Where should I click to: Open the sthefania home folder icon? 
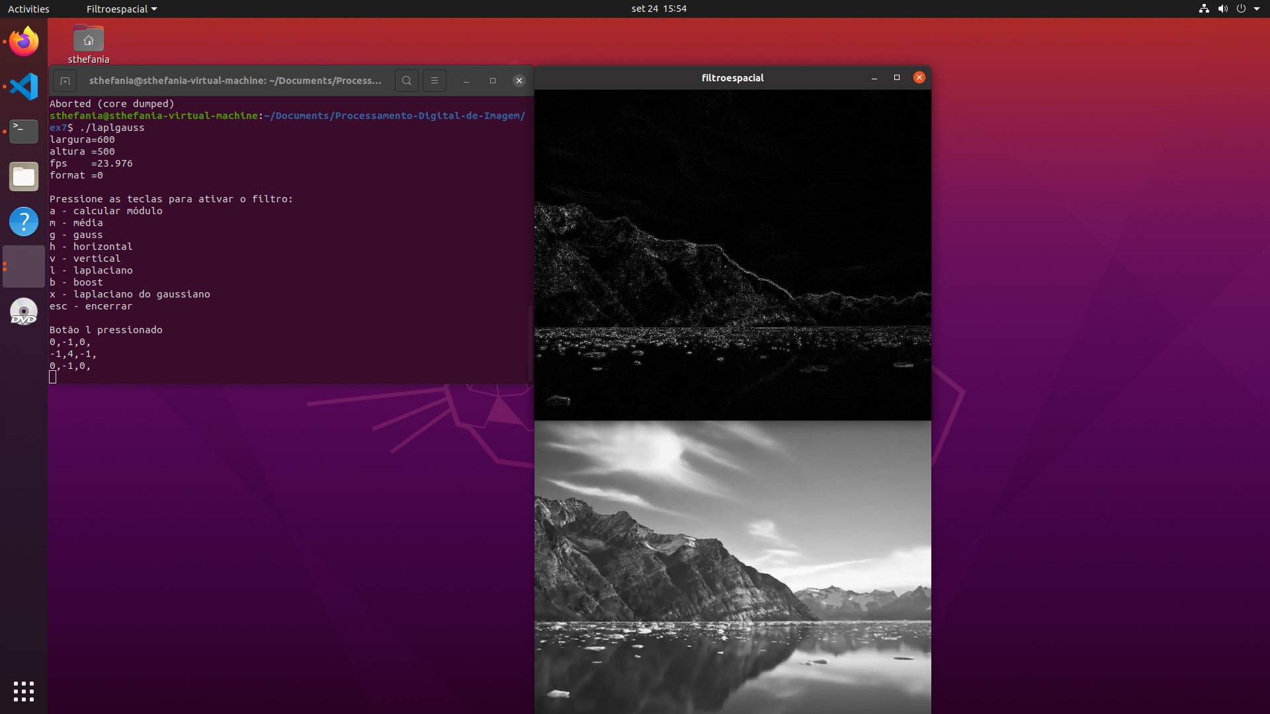pos(89,41)
